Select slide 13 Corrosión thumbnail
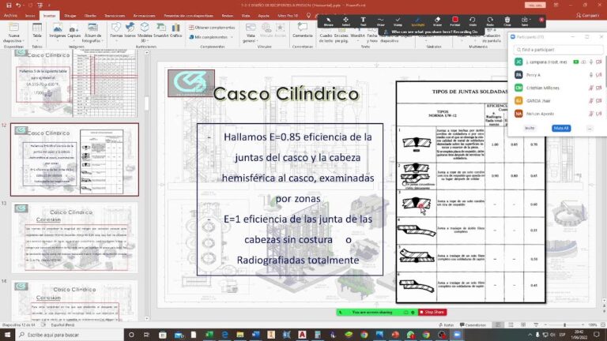This screenshot has height=341, width=607. pyautogui.click(x=74, y=238)
